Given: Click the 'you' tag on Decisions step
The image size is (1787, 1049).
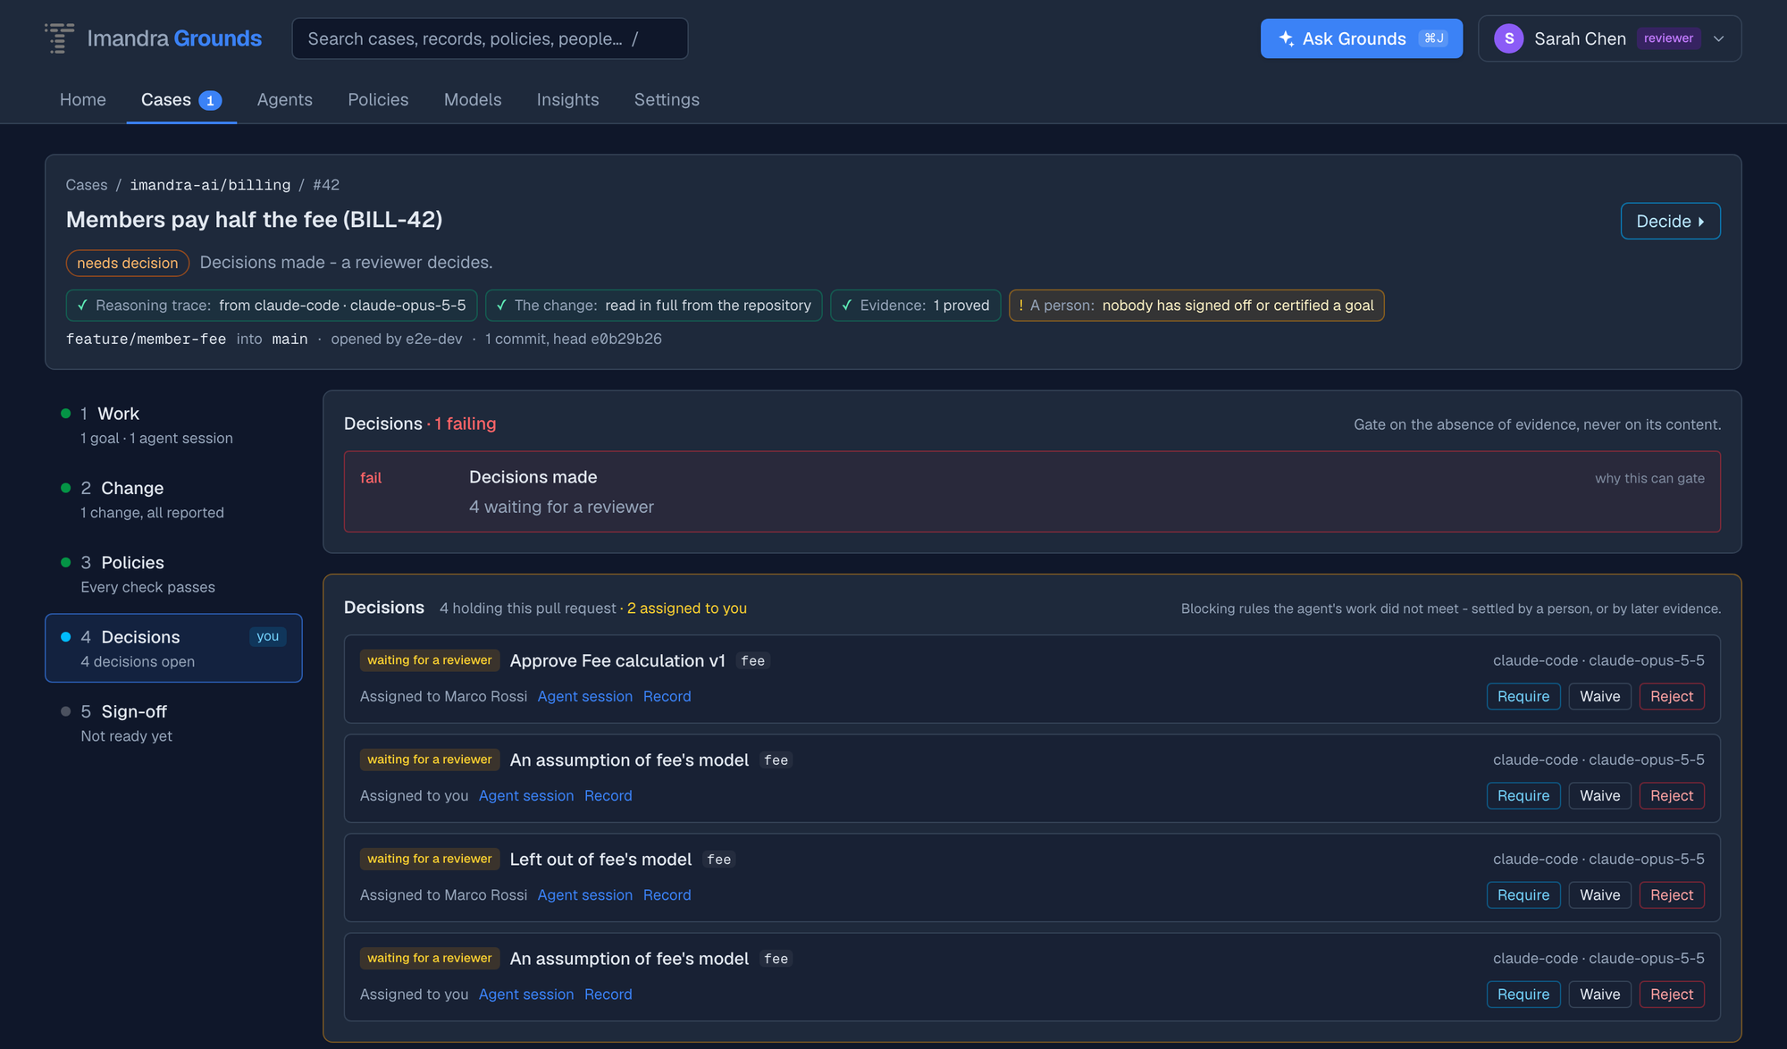Looking at the screenshot, I should point(267,636).
